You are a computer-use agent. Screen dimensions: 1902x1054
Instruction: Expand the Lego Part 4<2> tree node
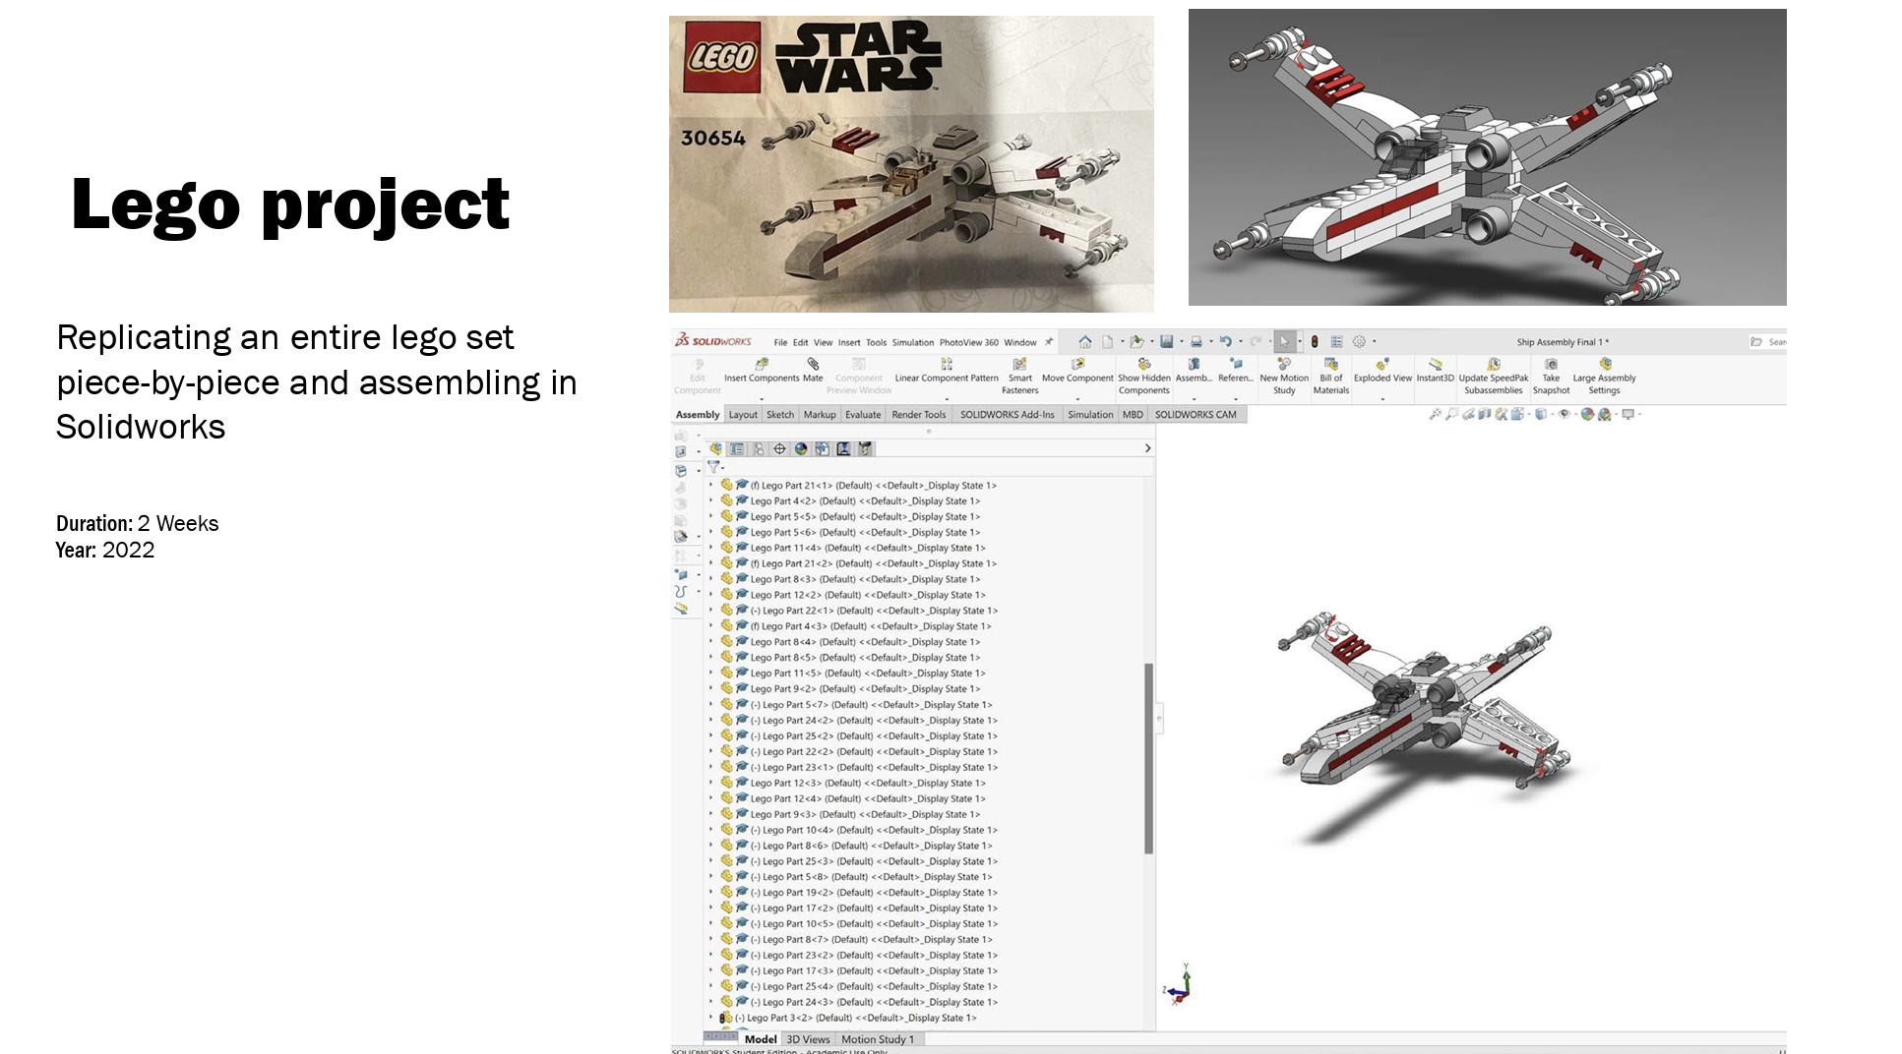[x=711, y=500]
